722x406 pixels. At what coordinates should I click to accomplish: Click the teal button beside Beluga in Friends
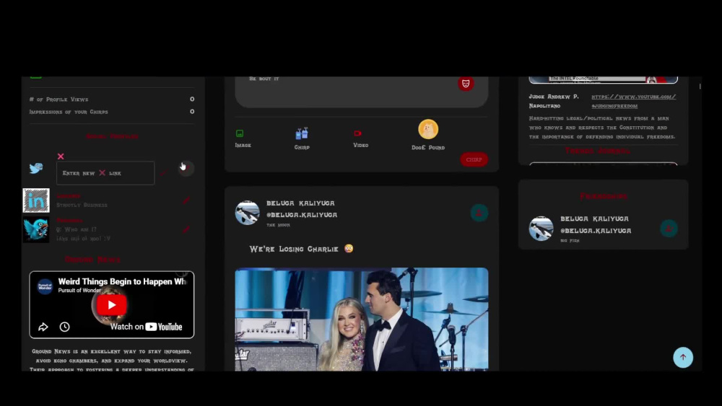tap(669, 229)
